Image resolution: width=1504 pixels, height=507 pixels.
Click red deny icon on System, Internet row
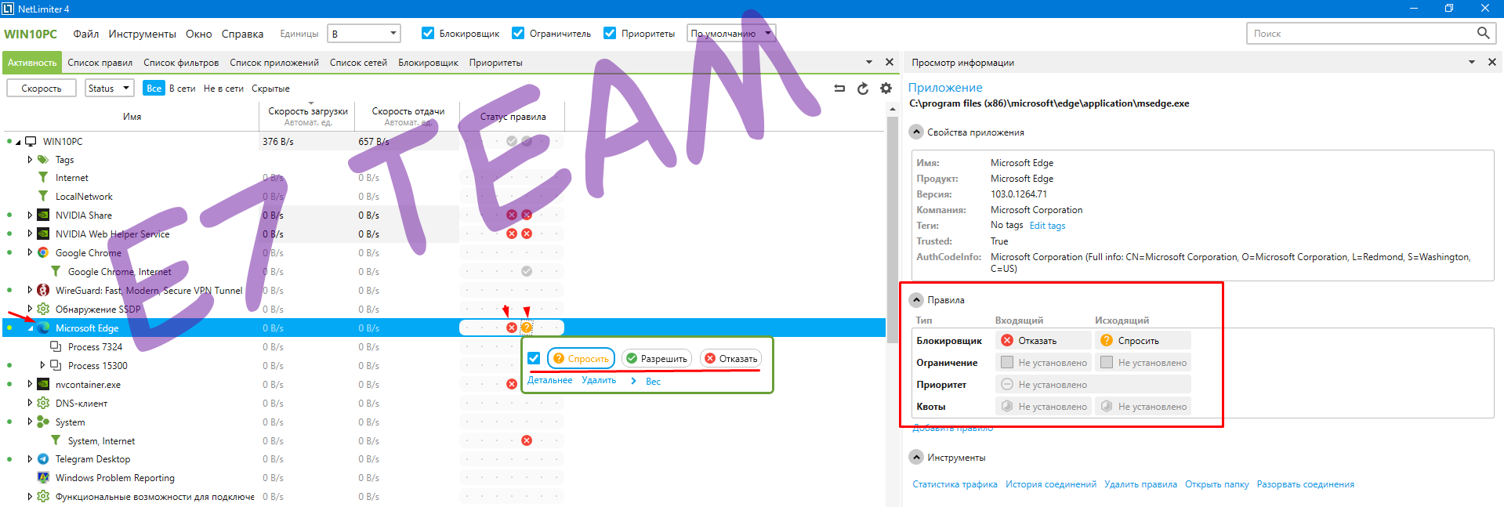[x=527, y=440]
